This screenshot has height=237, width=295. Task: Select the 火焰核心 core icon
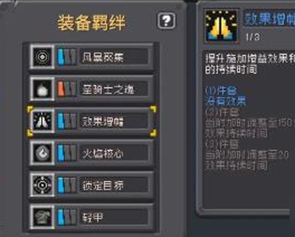click(x=42, y=153)
